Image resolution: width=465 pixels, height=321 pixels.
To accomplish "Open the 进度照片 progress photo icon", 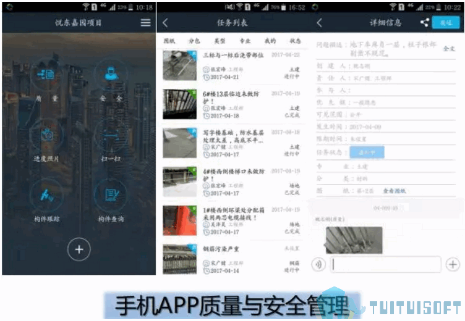I will 46,135.
